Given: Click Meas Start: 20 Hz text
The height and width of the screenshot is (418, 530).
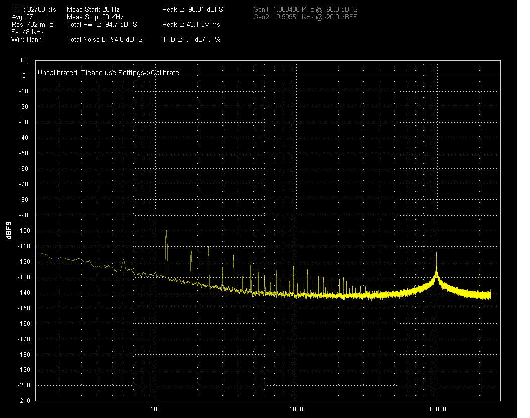Looking at the screenshot, I should pos(93,9).
